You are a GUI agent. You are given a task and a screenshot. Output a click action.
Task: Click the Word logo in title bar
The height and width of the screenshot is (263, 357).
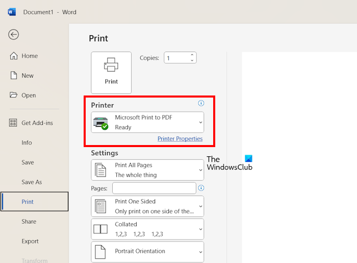pos(12,12)
